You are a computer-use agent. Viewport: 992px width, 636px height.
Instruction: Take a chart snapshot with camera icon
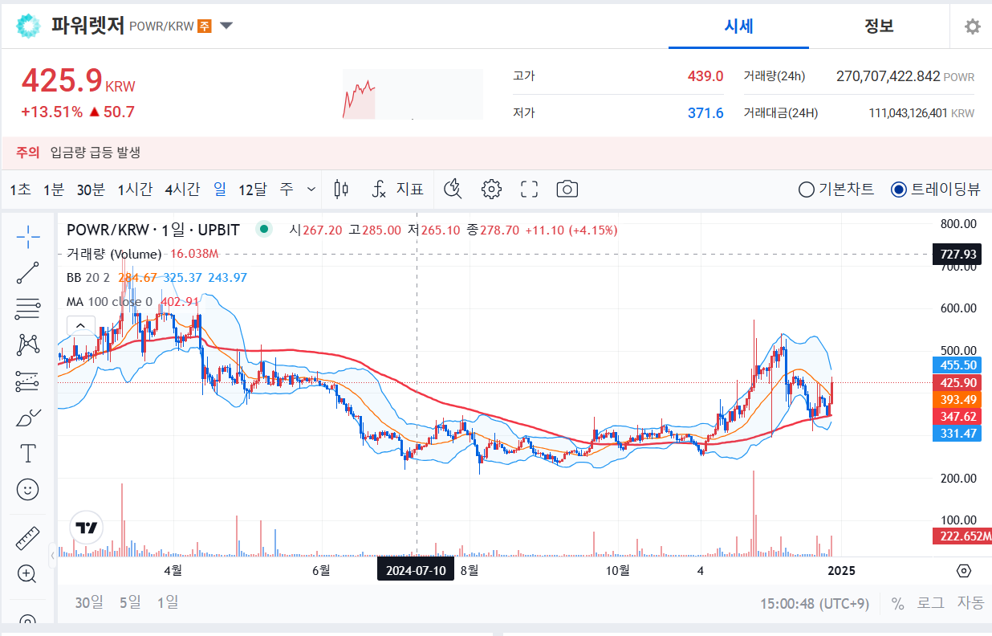567,190
